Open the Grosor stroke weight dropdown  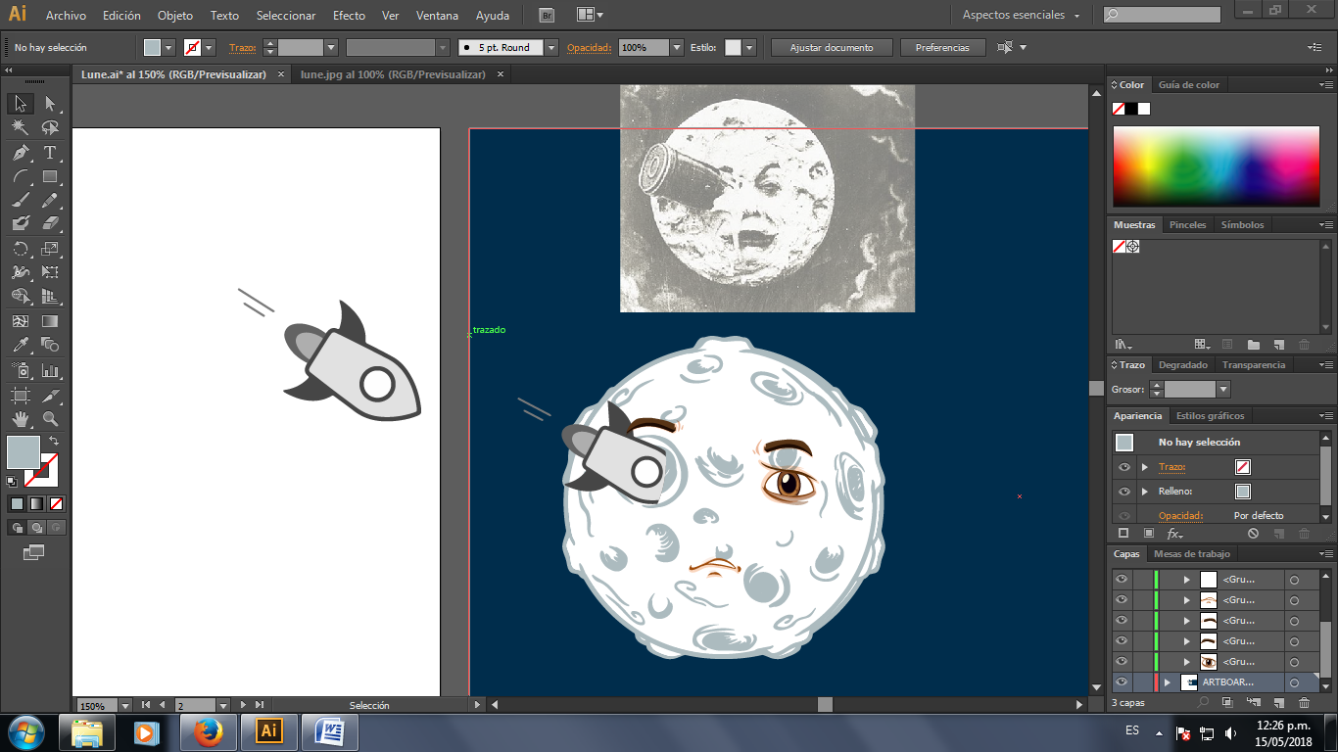pos(1222,390)
